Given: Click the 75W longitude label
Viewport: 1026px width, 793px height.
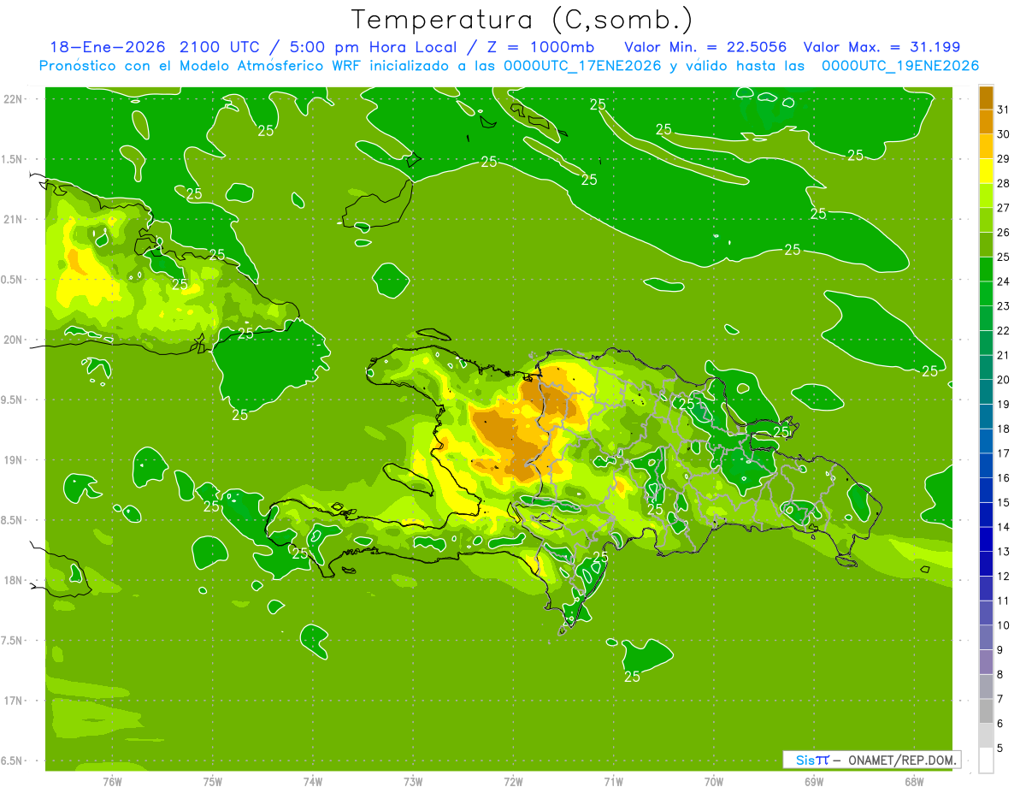Looking at the screenshot, I should coord(213,782).
